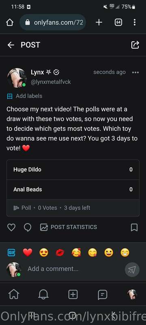Open the browser three-dot overflow menu

point(135,22)
